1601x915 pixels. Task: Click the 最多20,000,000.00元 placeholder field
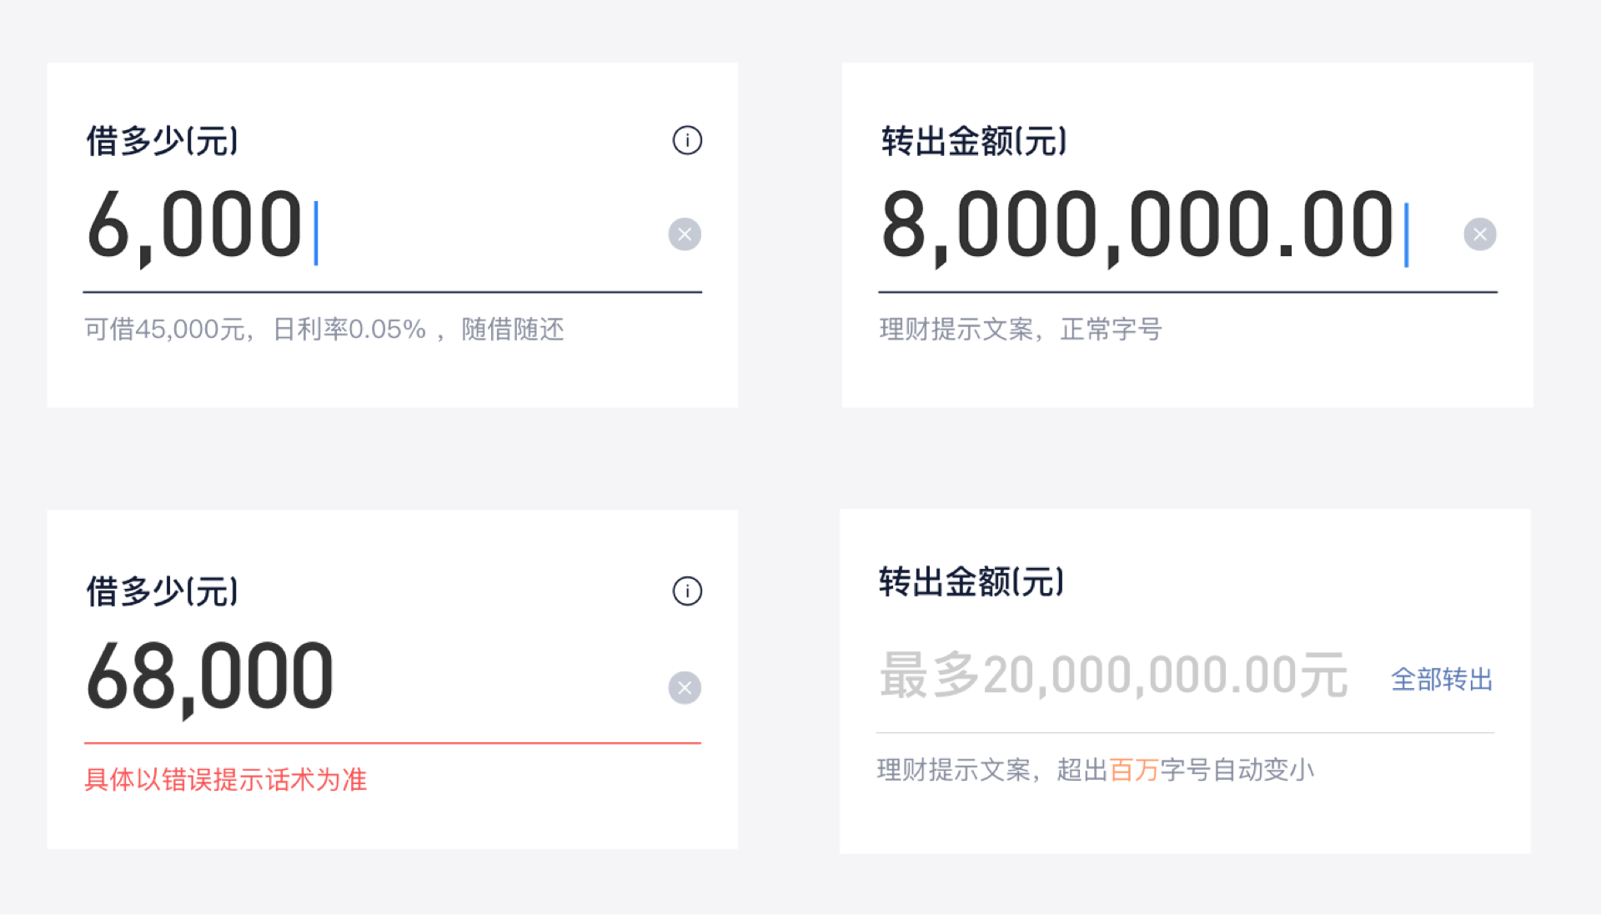pos(1114,675)
